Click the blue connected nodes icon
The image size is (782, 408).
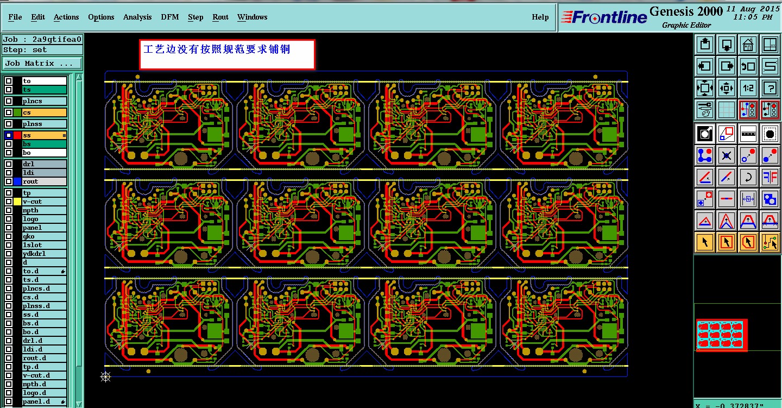[x=705, y=155]
